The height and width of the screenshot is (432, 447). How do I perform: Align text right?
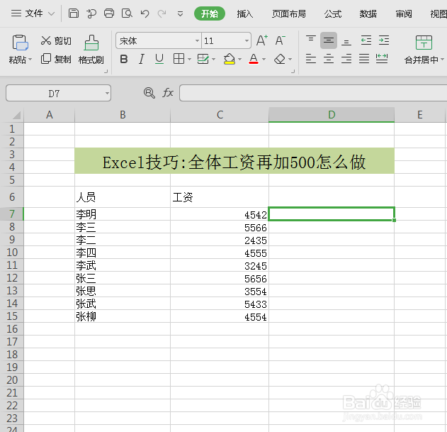point(346,59)
